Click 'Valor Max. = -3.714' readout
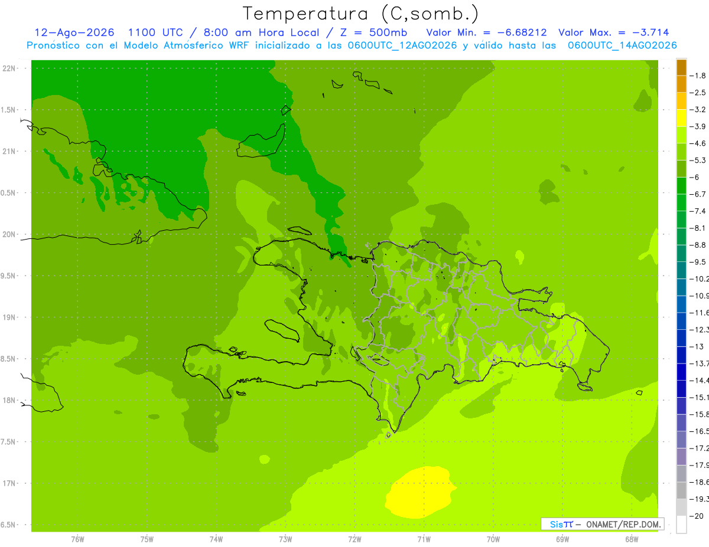Screen dimensions: 709x547 click(613, 32)
